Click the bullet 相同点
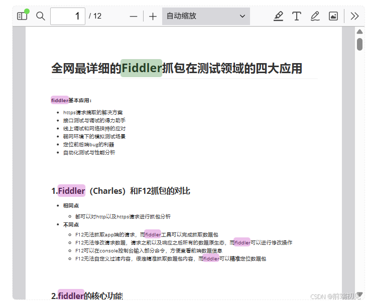 [71, 206]
